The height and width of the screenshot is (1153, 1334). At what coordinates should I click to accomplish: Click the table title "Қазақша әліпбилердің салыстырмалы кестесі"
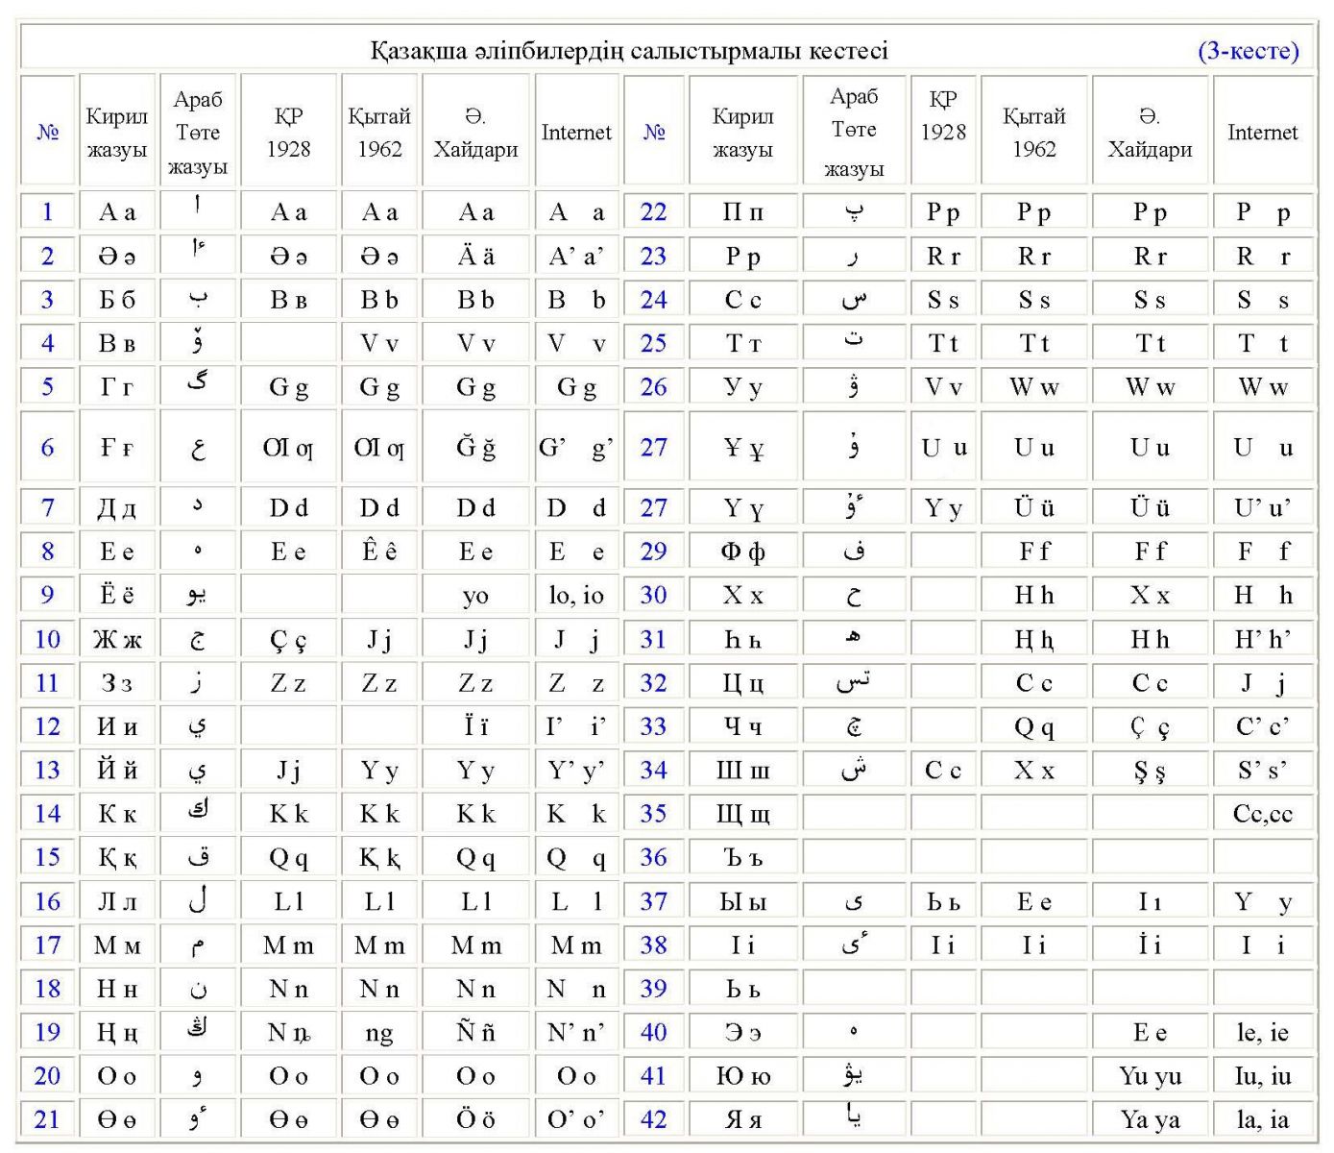tap(629, 51)
